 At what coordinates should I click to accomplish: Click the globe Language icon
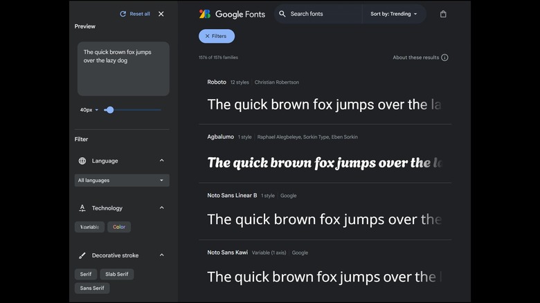pyautogui.click(x=82, y=160)
